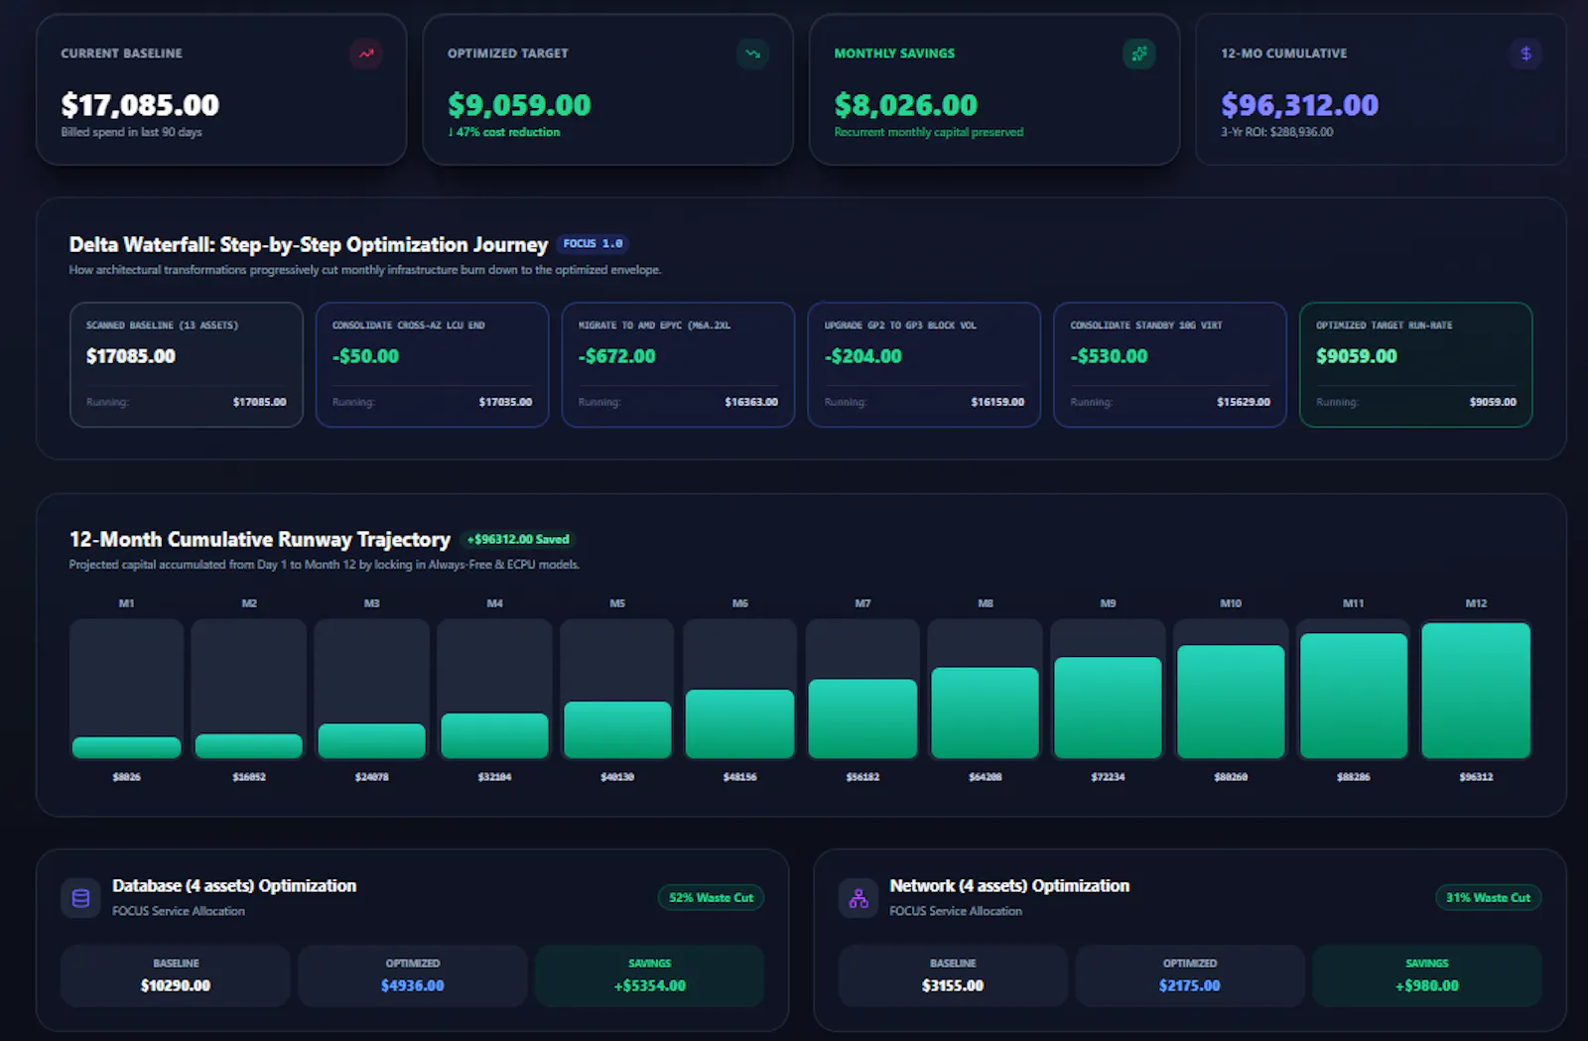Click the M12 cumulative savings bar

click(1476, 691)
